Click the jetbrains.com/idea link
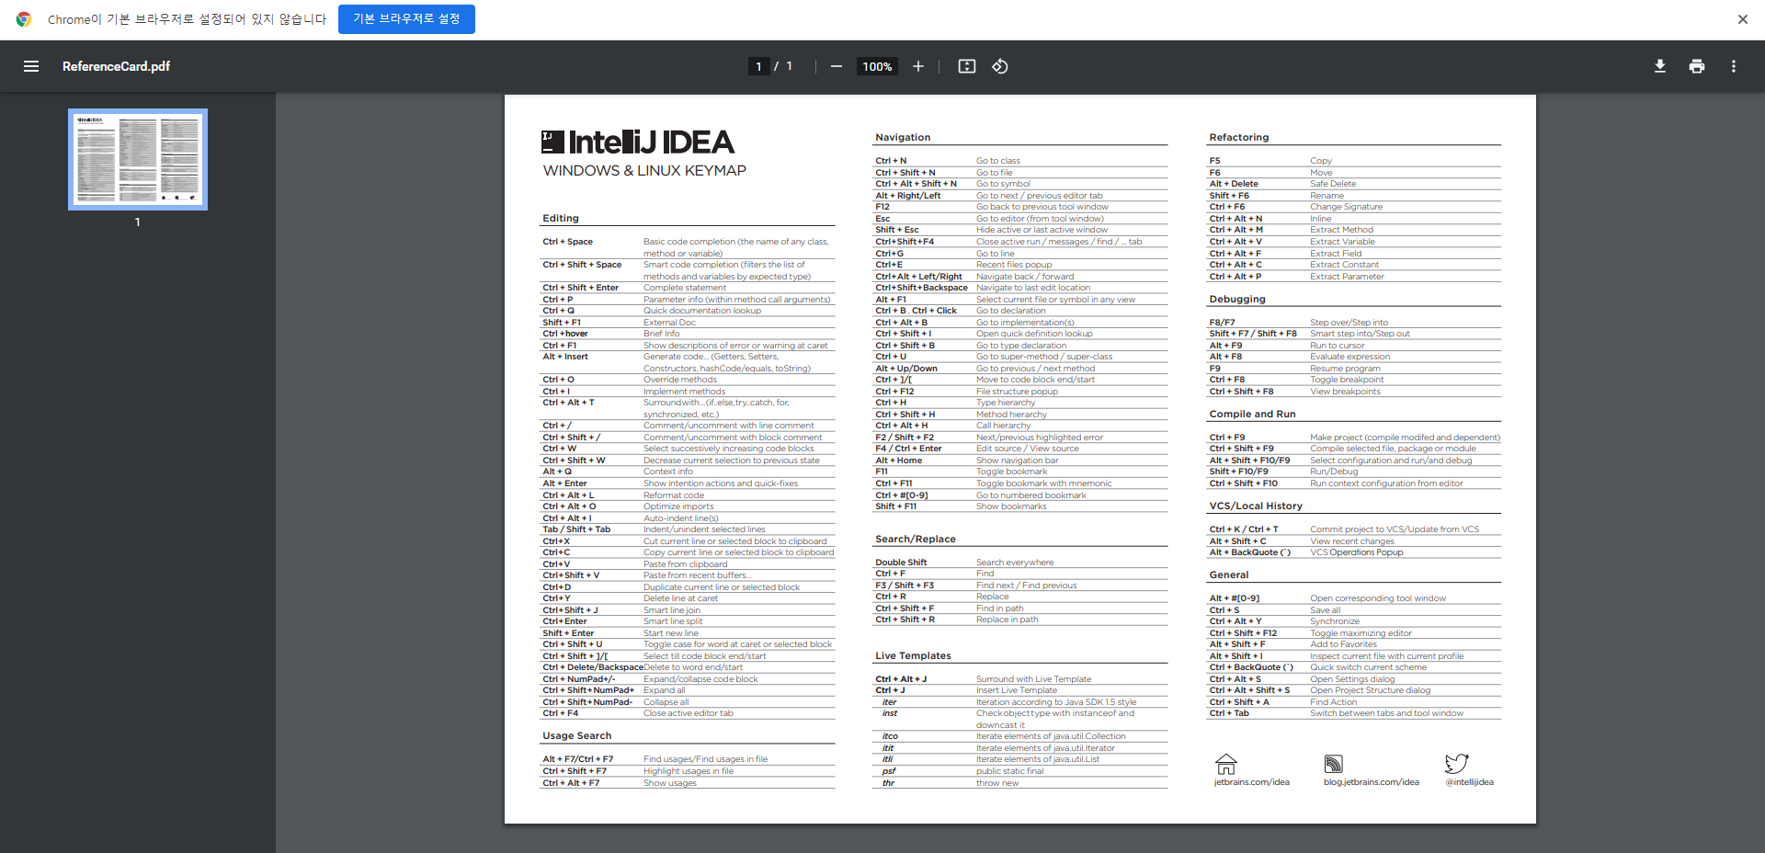 1252,782
